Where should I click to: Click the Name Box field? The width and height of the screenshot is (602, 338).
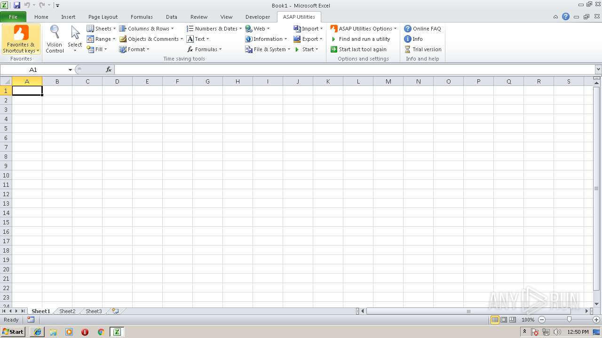[33, 69]
